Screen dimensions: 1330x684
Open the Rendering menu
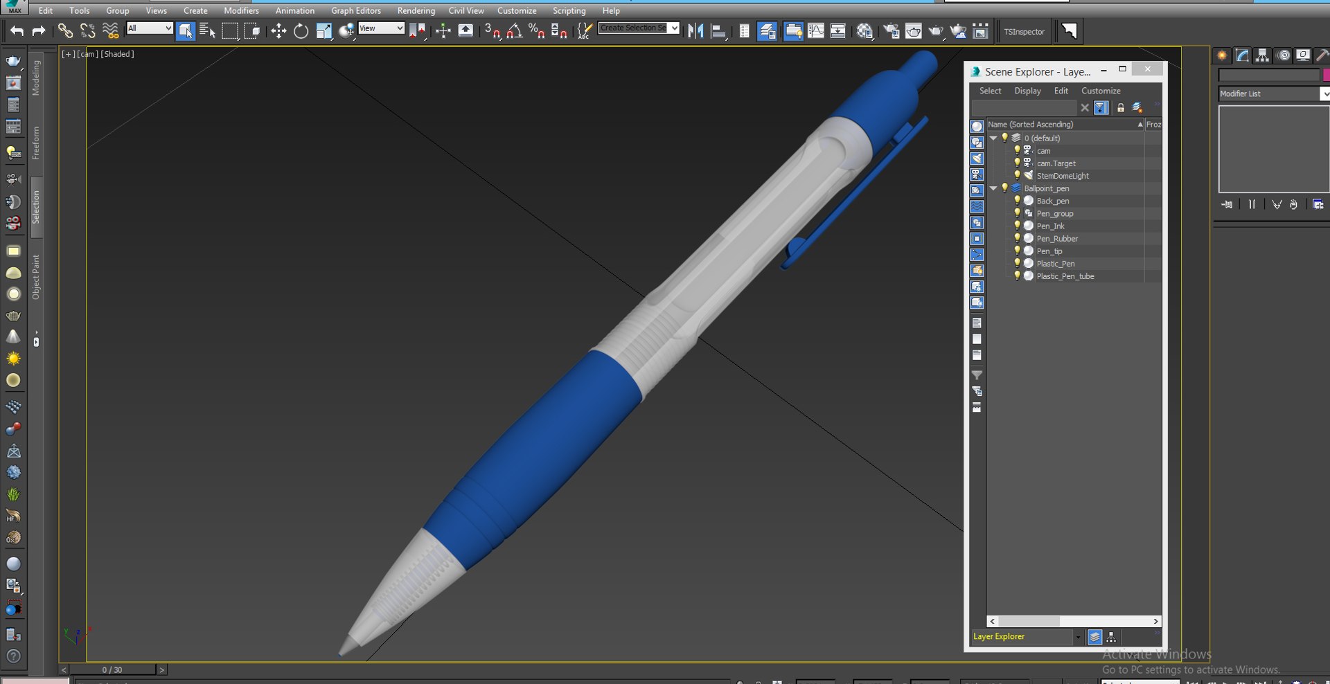click(416, 10)
